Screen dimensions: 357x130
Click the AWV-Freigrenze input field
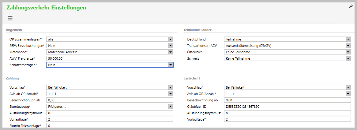[109, 58]
